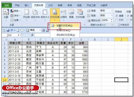Toggle 标题 打印 headings print checkbox
The image size is (134, 97).
click(128, 20)
